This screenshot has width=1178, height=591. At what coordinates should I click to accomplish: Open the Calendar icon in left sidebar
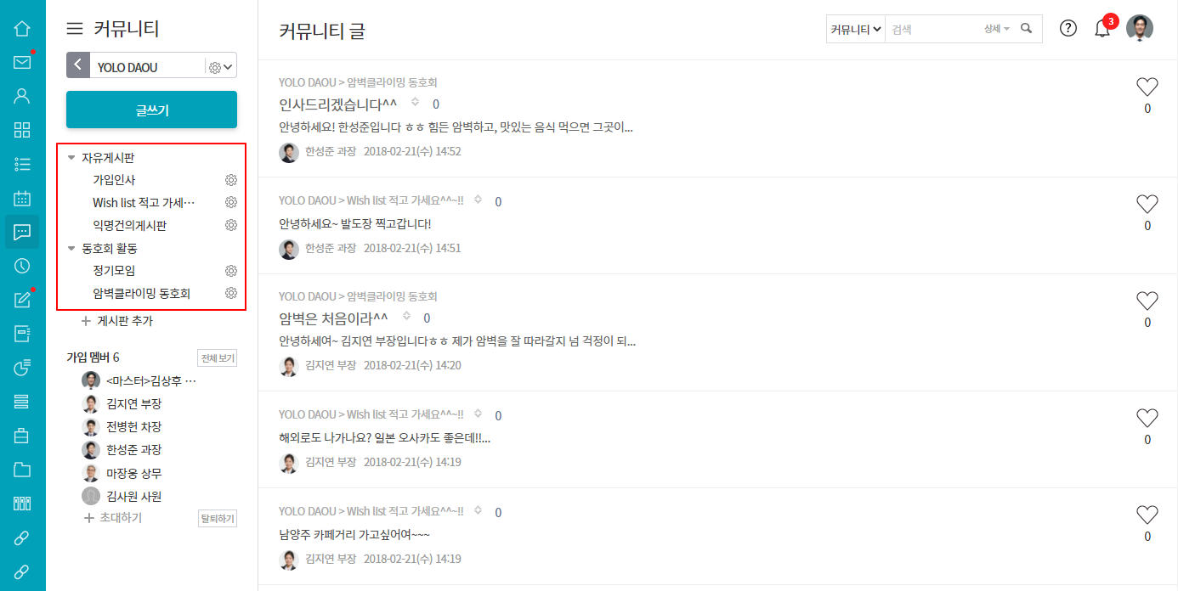22,198
